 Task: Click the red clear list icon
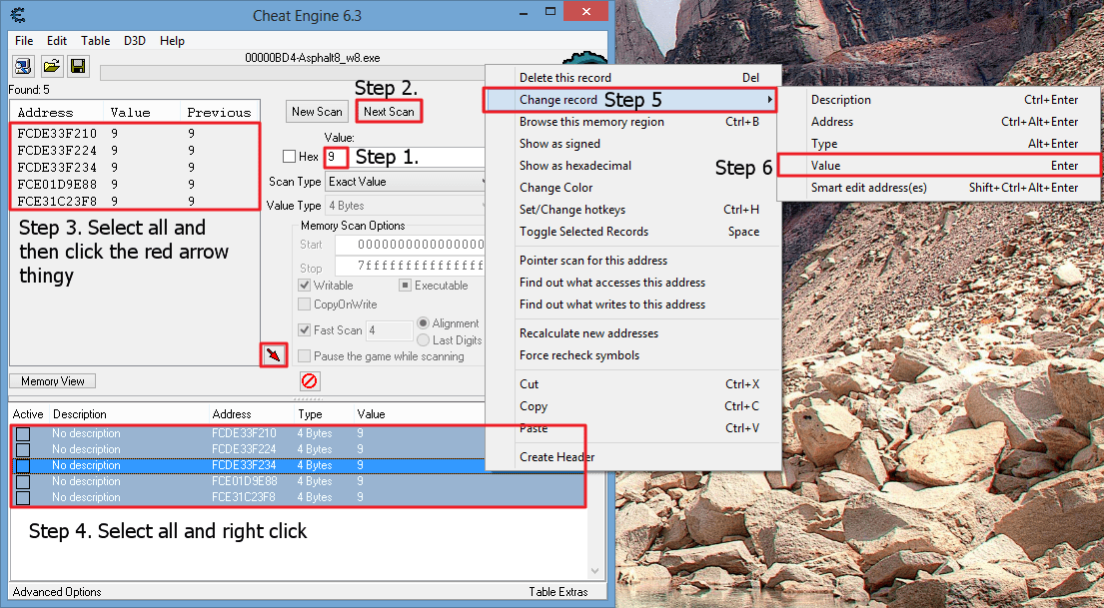(x=309, y=381)
